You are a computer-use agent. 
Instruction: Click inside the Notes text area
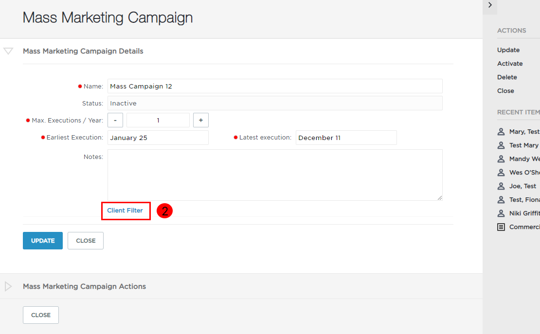click(275, 175)
